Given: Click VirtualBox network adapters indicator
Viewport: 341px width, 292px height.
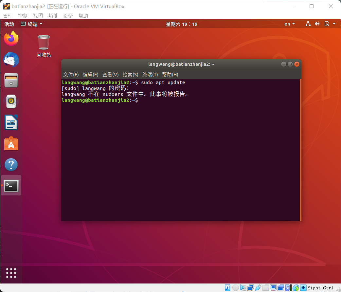Looking at the screenshot, I should 251,288.
